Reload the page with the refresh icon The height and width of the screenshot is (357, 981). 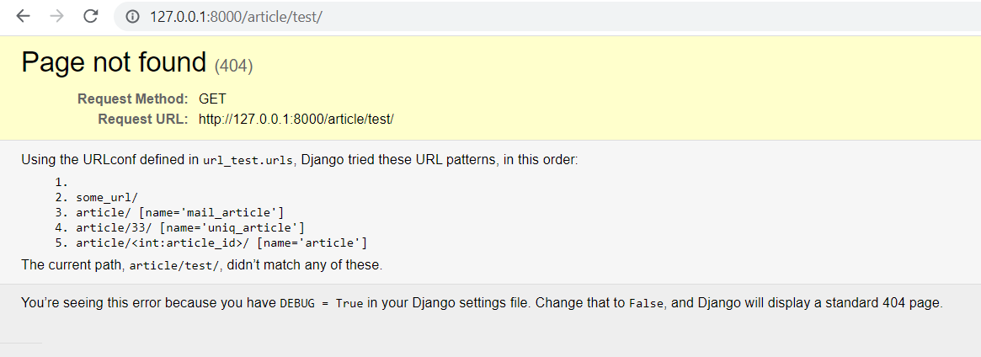91,16
